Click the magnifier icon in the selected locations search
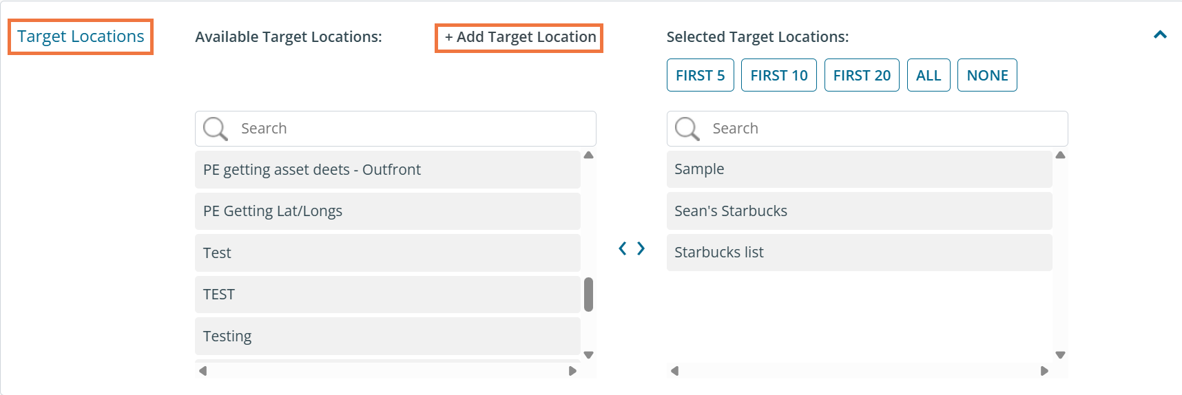Screen dimensions: 1182x395 point(687,129)
